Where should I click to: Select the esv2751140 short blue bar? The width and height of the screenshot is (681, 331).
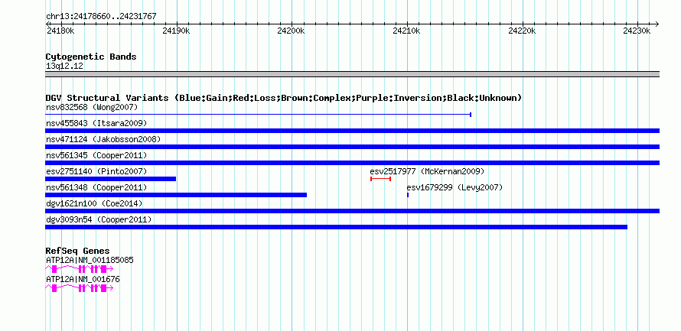point(110,179)
